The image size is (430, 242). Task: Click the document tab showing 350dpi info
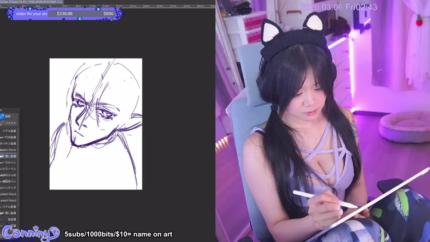coord(31,2)
